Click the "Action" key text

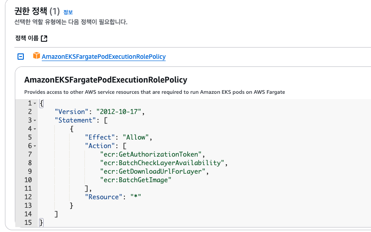(100, 146)
